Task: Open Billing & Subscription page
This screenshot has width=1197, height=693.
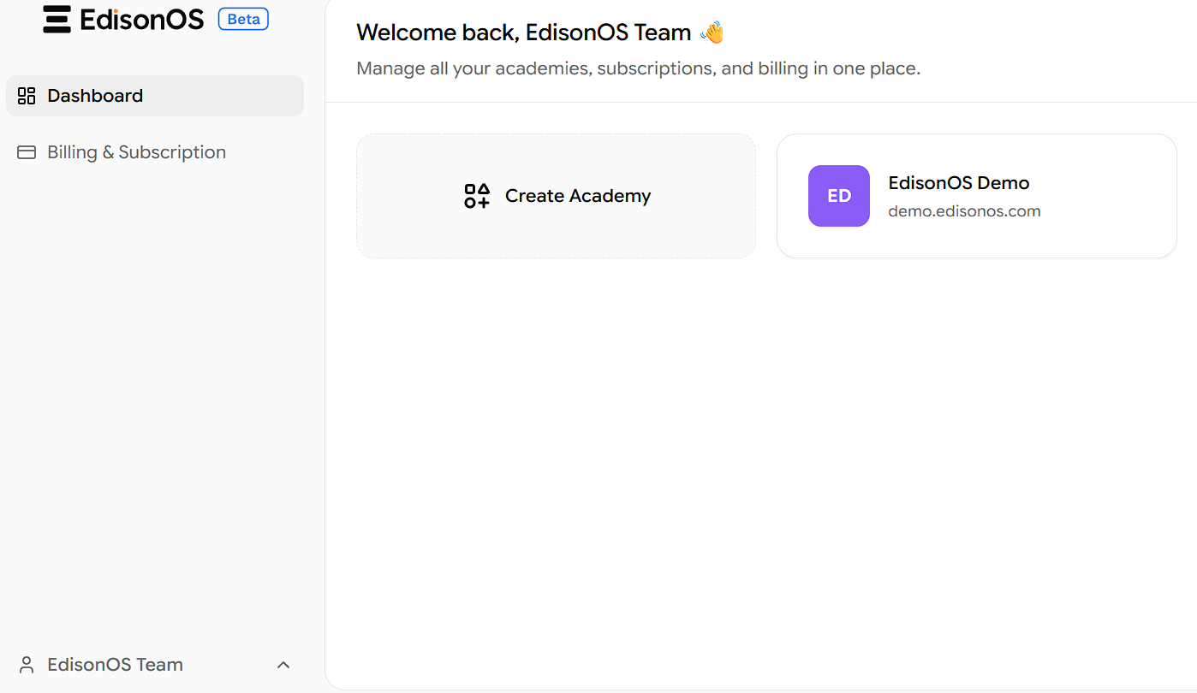Action: coord(155,152)
